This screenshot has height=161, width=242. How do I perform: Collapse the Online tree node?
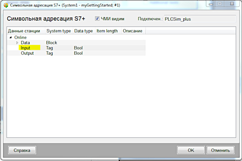pos(11,37)
